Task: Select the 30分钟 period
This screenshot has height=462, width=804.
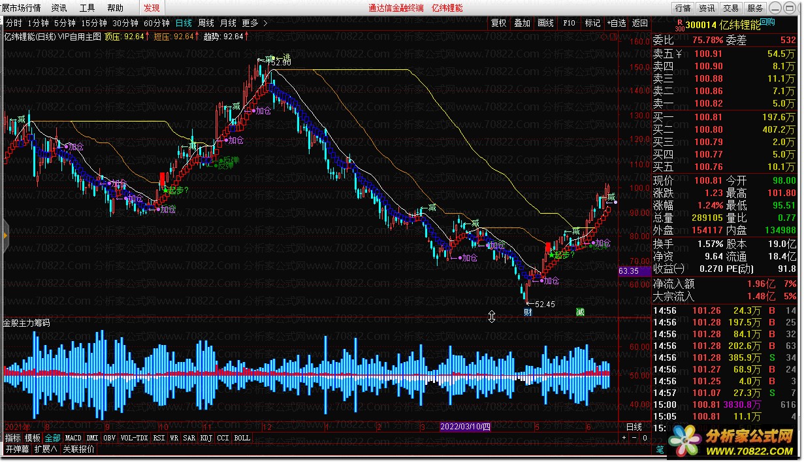Action: click(125, 23)
